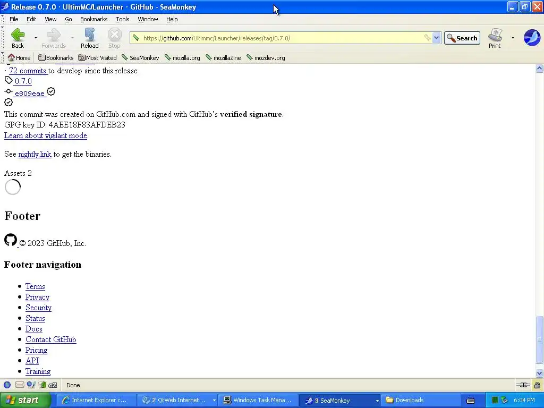Expand the QtWeb Internet taskbar group dropdown
This screenshot has width=544, height=408.
214,401
